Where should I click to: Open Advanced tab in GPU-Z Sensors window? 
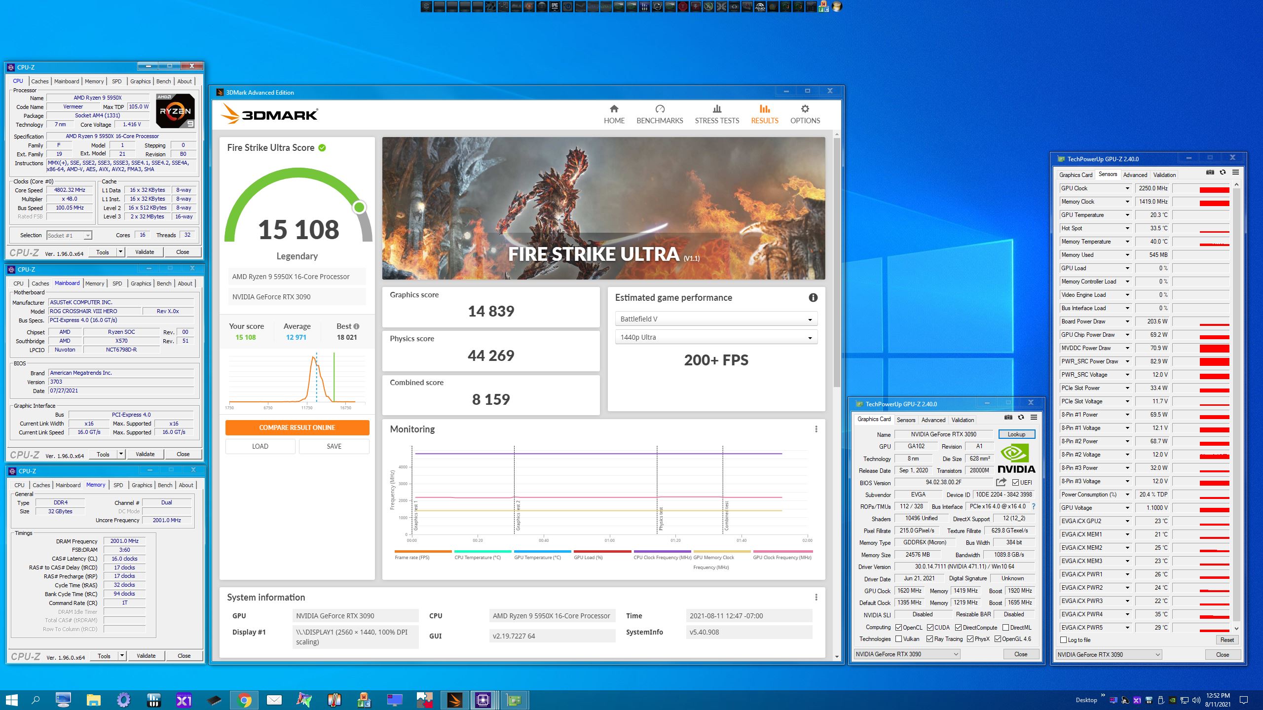pos(1135,175)
